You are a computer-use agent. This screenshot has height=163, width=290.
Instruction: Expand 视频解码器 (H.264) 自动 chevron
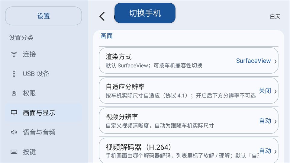click(275, 152)
